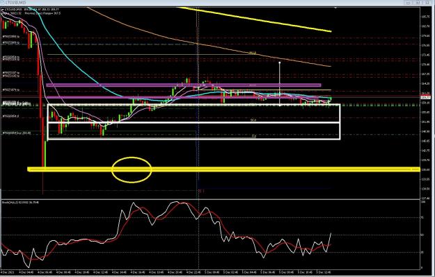Click the Stoch indicator label in the lower pane
Screen dimensions: 435x277
click(x=20, y=203)
